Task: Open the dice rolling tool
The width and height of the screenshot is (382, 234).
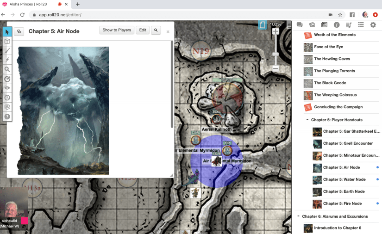Action: coord(7,107)
